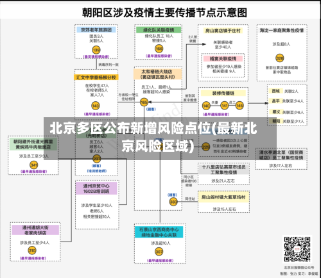
Task: Select case node 307 in 石景山京西商务中心 box
Action: (x=159, y=252)
